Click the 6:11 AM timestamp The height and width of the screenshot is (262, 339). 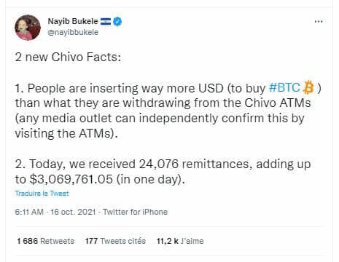(29, 212)
